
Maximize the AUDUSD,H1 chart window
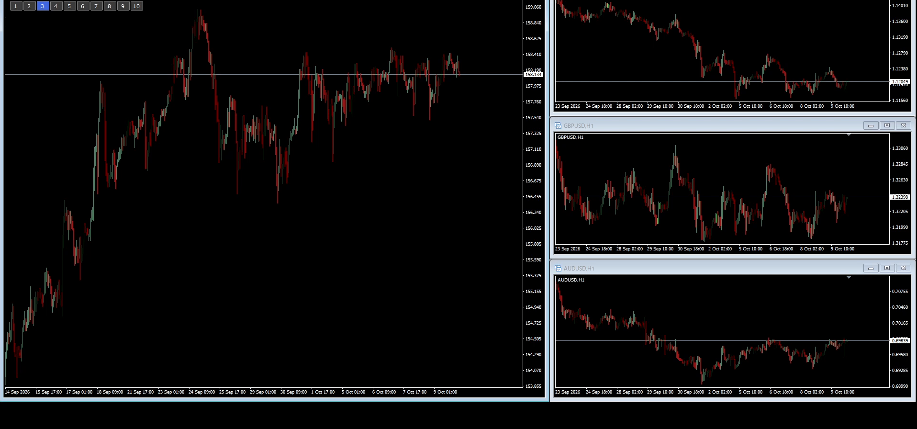tap(887, 268)
